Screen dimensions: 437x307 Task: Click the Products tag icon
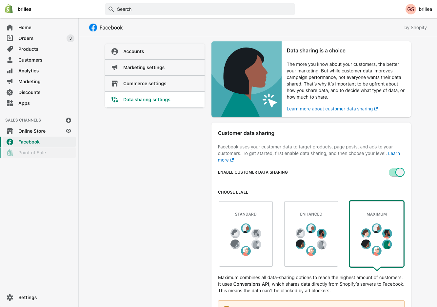click(10, 49)
